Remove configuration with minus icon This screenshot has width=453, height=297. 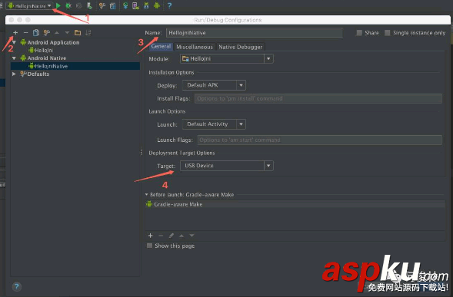click(x=25, y=32)
